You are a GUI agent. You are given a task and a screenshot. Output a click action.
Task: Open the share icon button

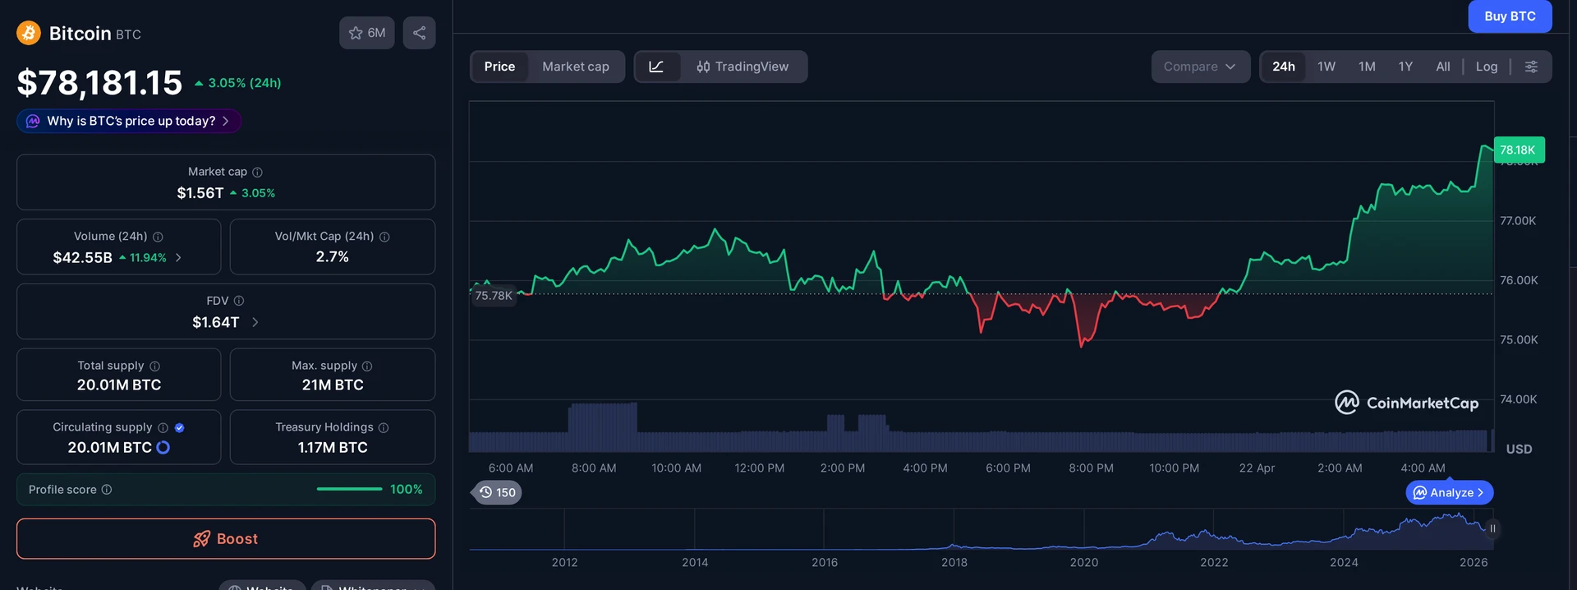click(419, 33)
